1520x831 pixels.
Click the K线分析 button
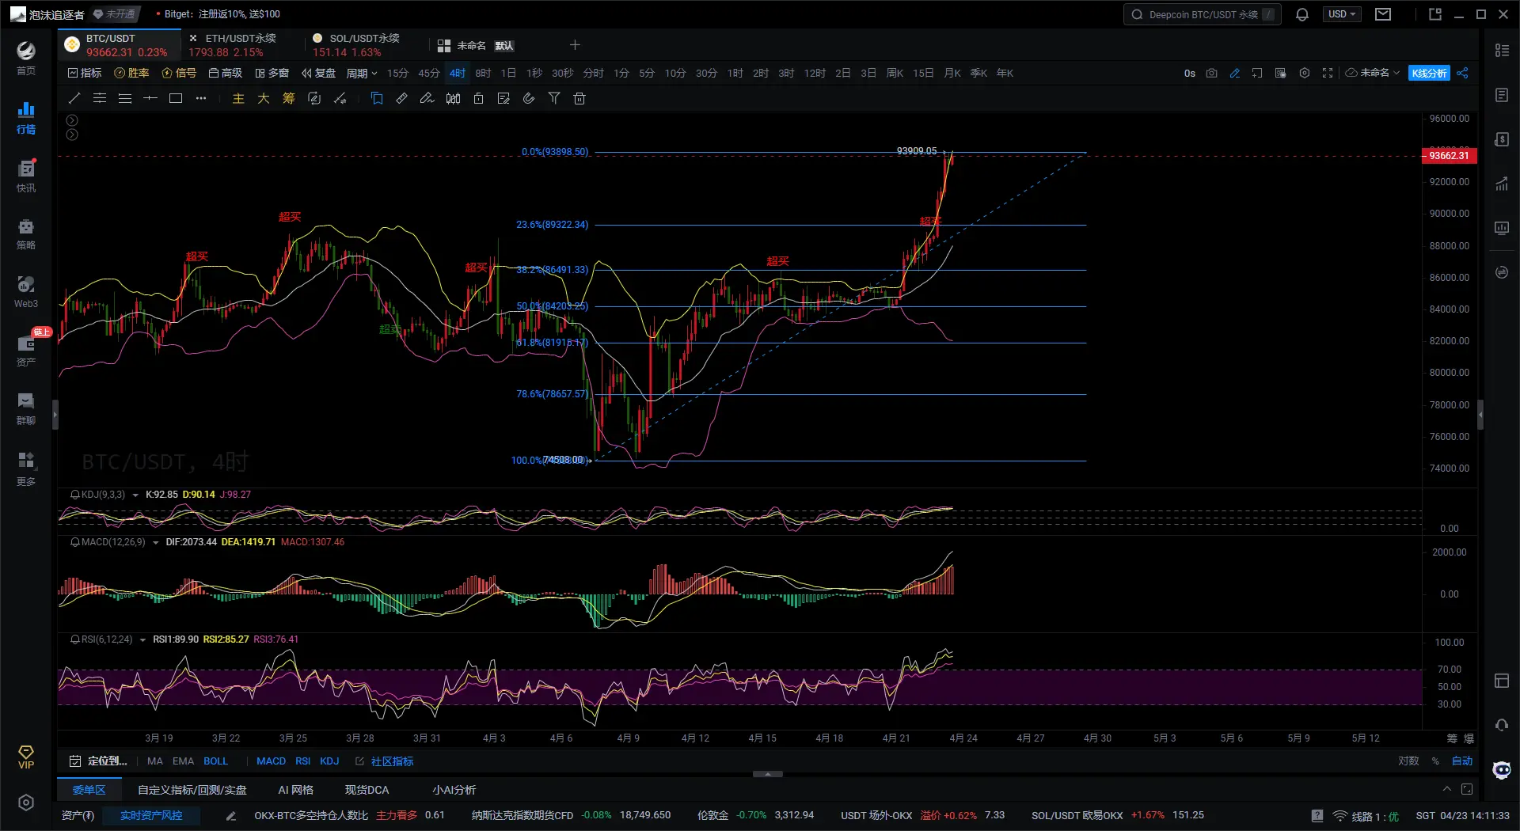pyautogui.click(x=1429, y=74)
